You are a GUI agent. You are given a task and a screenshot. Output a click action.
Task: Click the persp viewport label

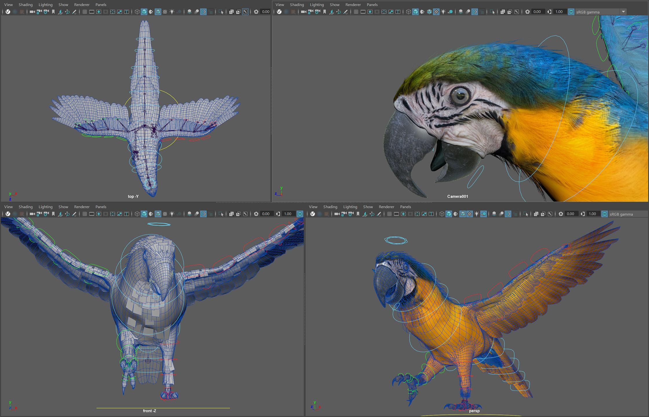coord(474,411)
